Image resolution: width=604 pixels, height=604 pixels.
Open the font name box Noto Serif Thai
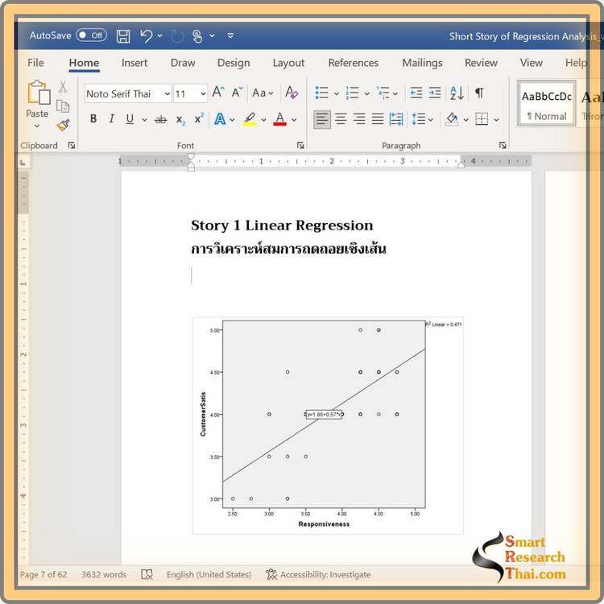pyautogui.click(x=128, y=93)
